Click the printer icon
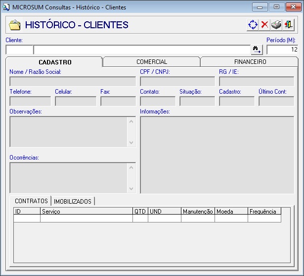The image size is (304, 276). [x=276, y=25]
